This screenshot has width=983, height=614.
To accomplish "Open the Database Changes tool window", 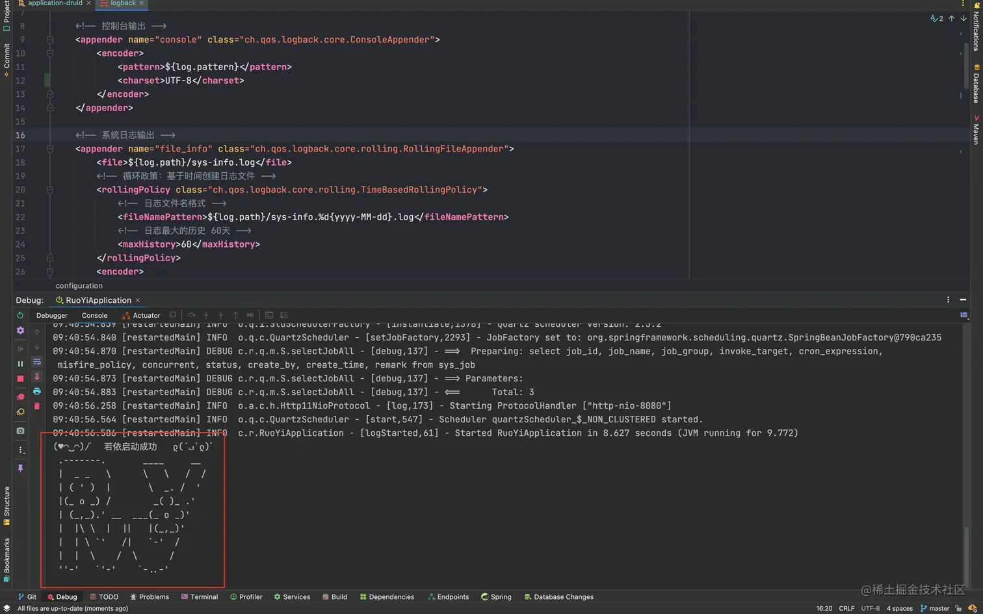I will point(559,597).
